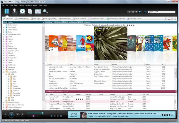Toggle the shuffle crossed-arrows icon
This screenshot has height=123, width=179.
point(61,116)
